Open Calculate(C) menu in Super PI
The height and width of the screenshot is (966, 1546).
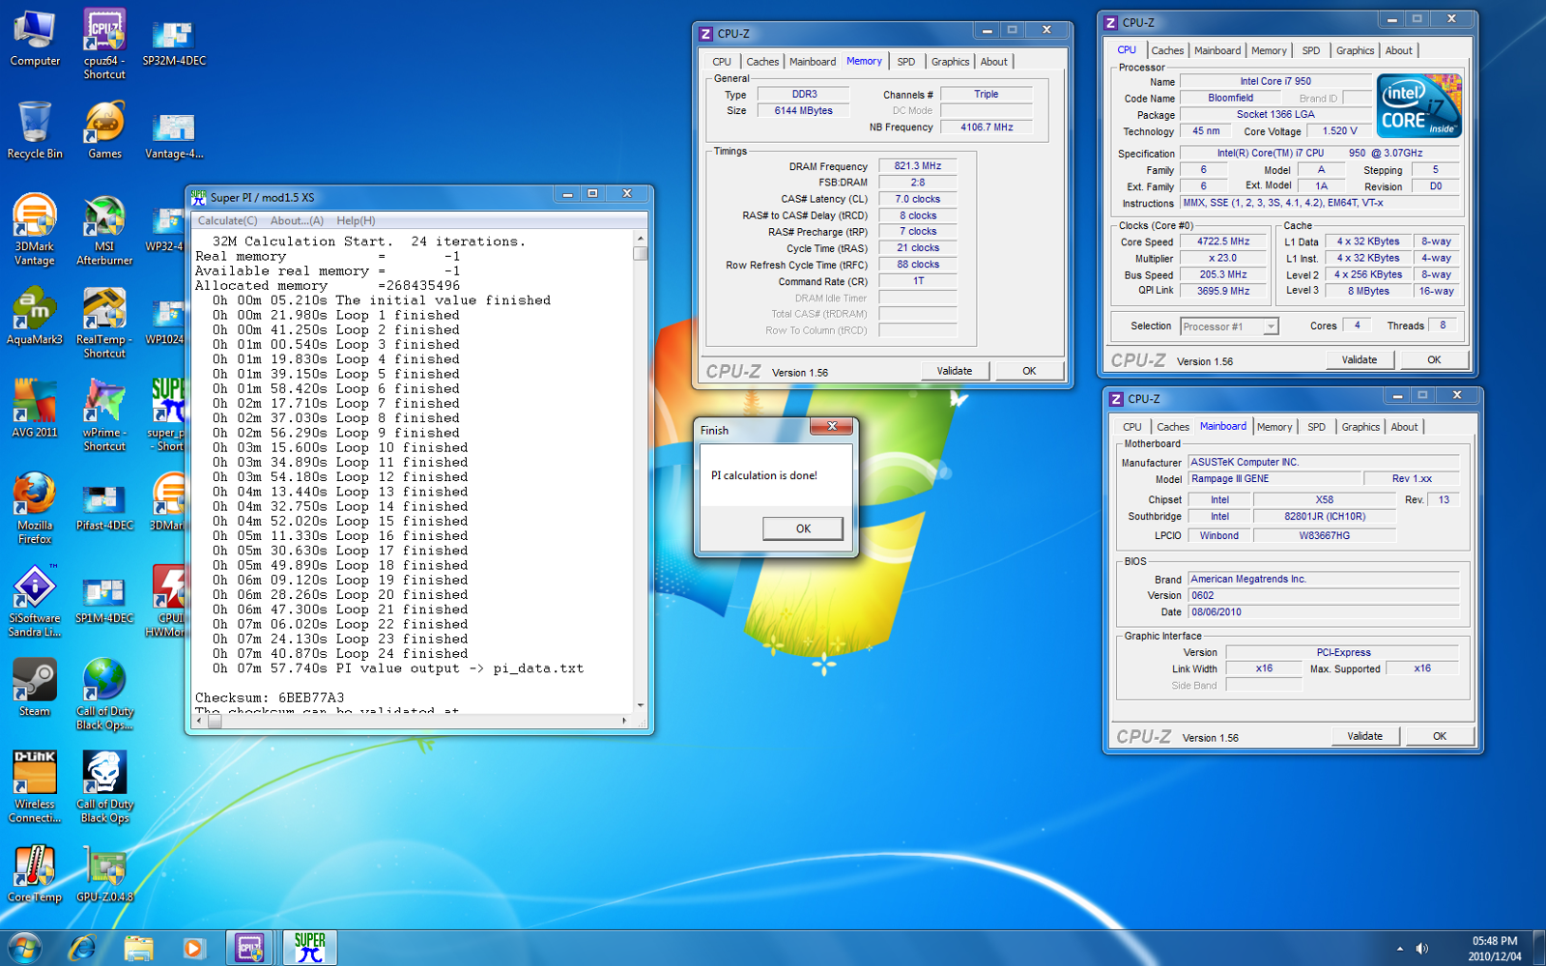coord(227,221)
